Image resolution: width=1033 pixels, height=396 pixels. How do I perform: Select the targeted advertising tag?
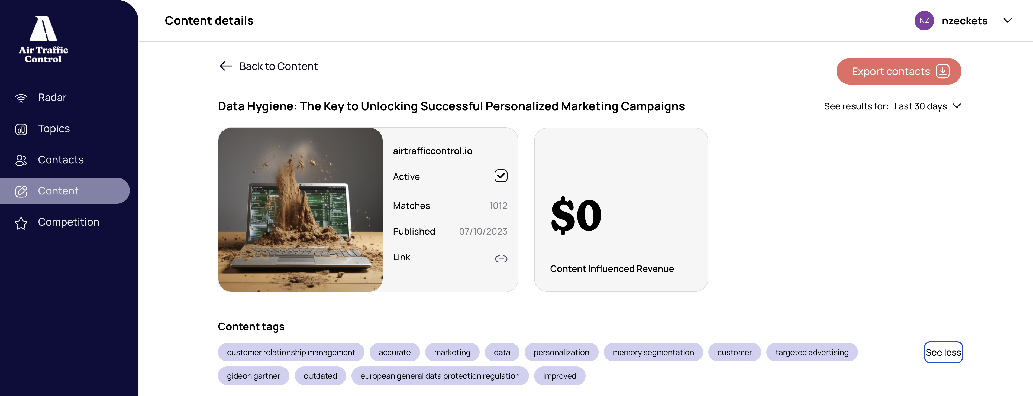pyautogui.click(x=812, y=352)
